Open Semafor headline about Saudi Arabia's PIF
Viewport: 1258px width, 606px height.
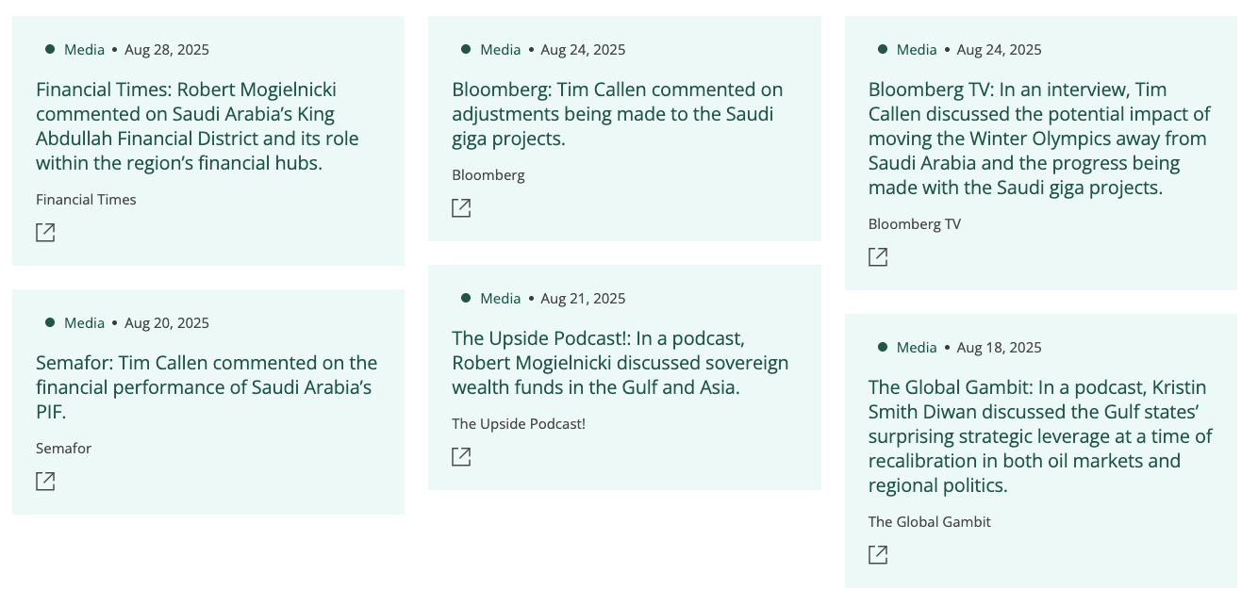coord(206,387)
